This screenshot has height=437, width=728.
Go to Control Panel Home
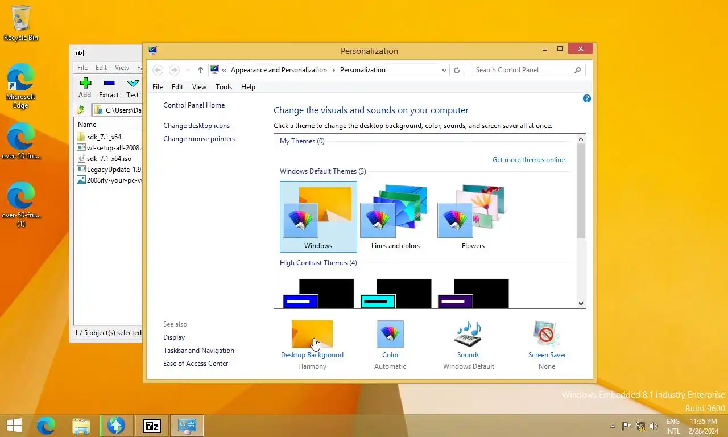point(194,105)
